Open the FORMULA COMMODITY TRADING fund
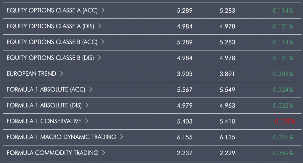This screenshot has width=303, height=163. pyautogui.click(x=53, y=153)
